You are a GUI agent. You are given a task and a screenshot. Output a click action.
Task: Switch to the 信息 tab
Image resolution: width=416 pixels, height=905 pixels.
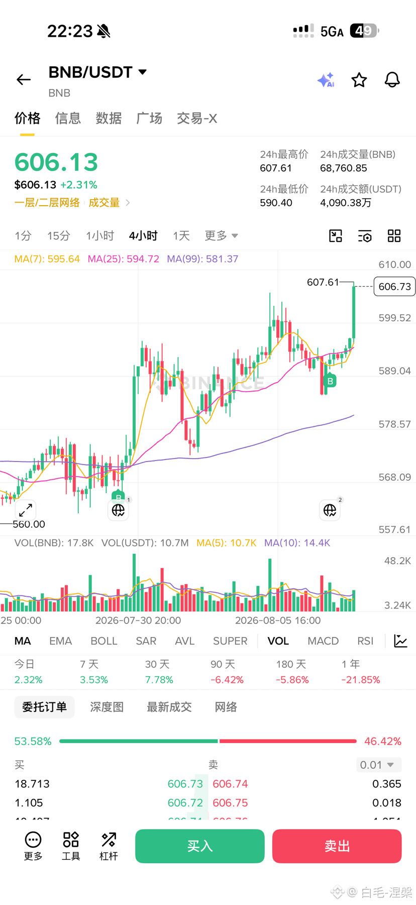tap(68, 118)
